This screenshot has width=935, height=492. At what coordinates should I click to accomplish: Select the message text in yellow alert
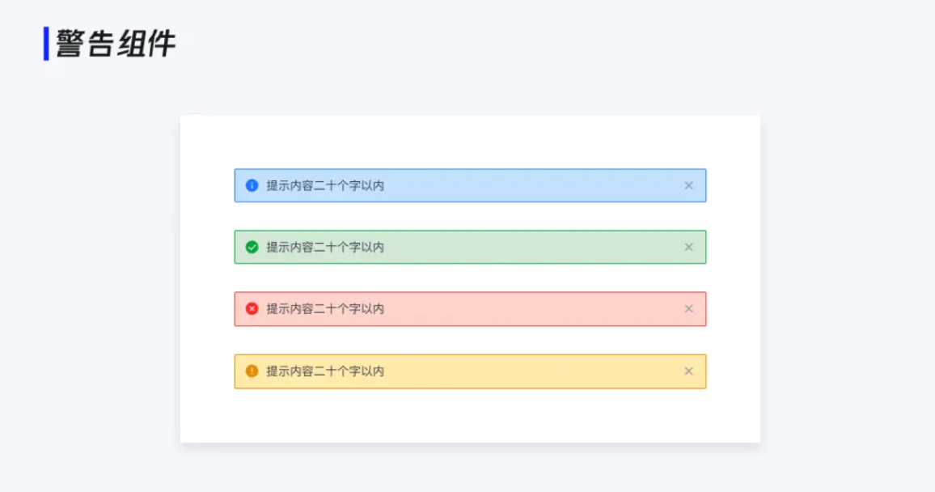325,371
